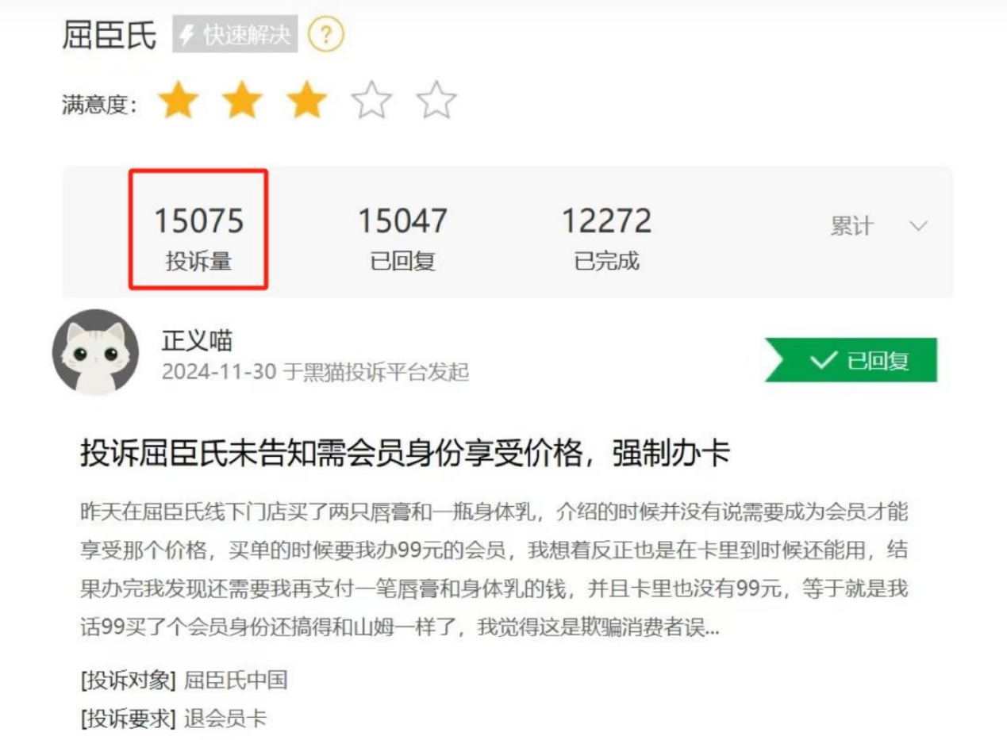
Task: Select the third satisfaction star
Action: pyautogui.click(x=307, y=102)
